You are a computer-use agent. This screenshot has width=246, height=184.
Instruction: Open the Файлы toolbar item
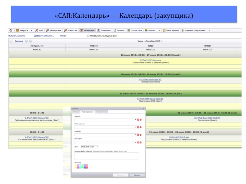click(150, 30)
